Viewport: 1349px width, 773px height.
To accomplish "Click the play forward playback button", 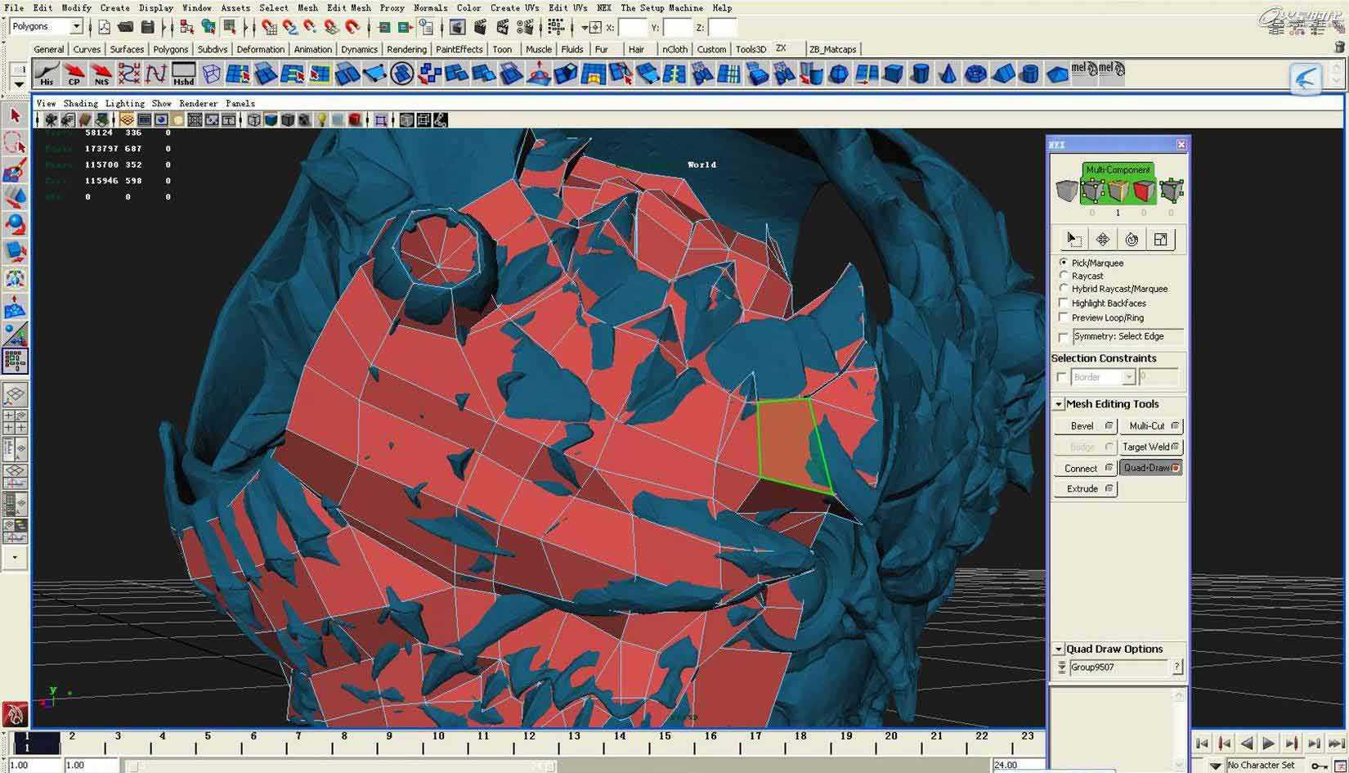I will point(1268,744).
